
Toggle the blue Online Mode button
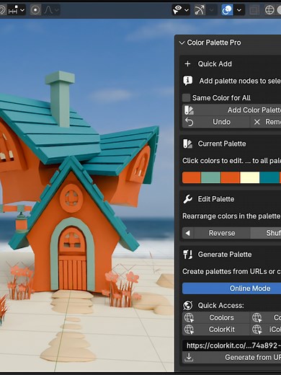point(231,288)
